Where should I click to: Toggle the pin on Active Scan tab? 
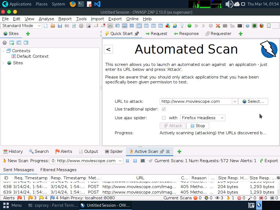pyautogui.click(x=162, y=151)
